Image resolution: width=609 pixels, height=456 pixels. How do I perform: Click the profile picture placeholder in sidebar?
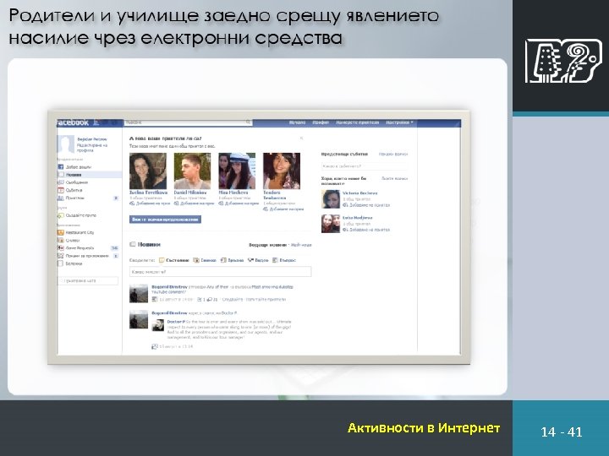coord(66,144)
